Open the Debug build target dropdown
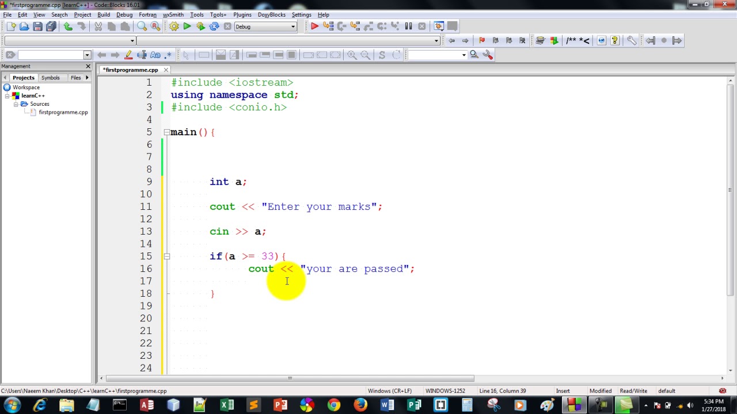 (265, 26)
